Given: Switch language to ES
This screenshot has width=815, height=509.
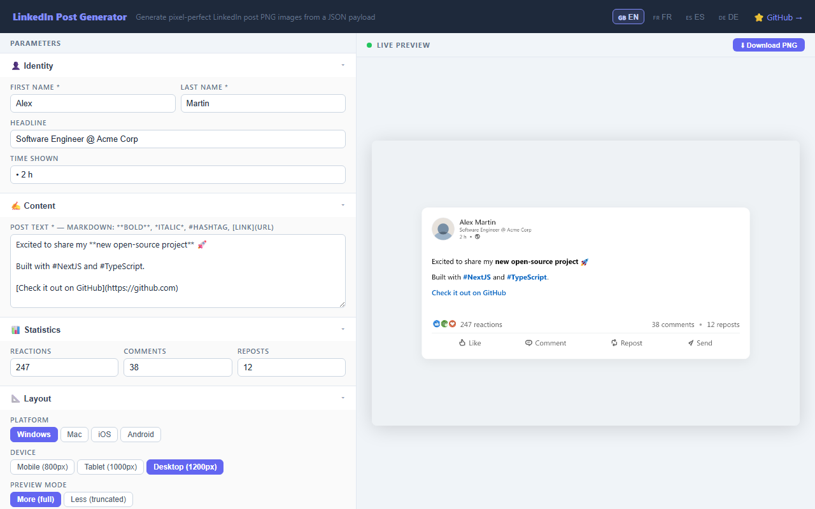Looking at the screenshot, I should [695, 17].
